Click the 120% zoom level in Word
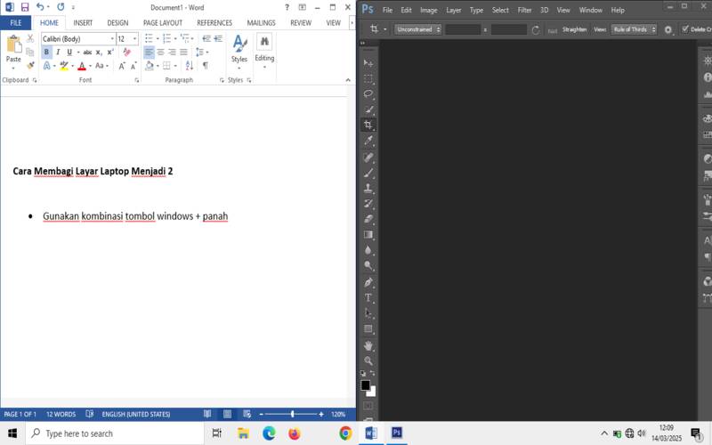 338,414
